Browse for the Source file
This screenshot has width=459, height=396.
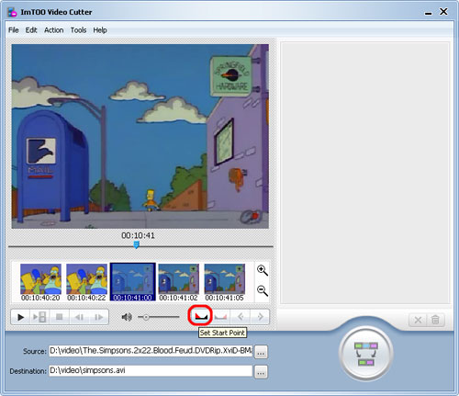(261, 352)
